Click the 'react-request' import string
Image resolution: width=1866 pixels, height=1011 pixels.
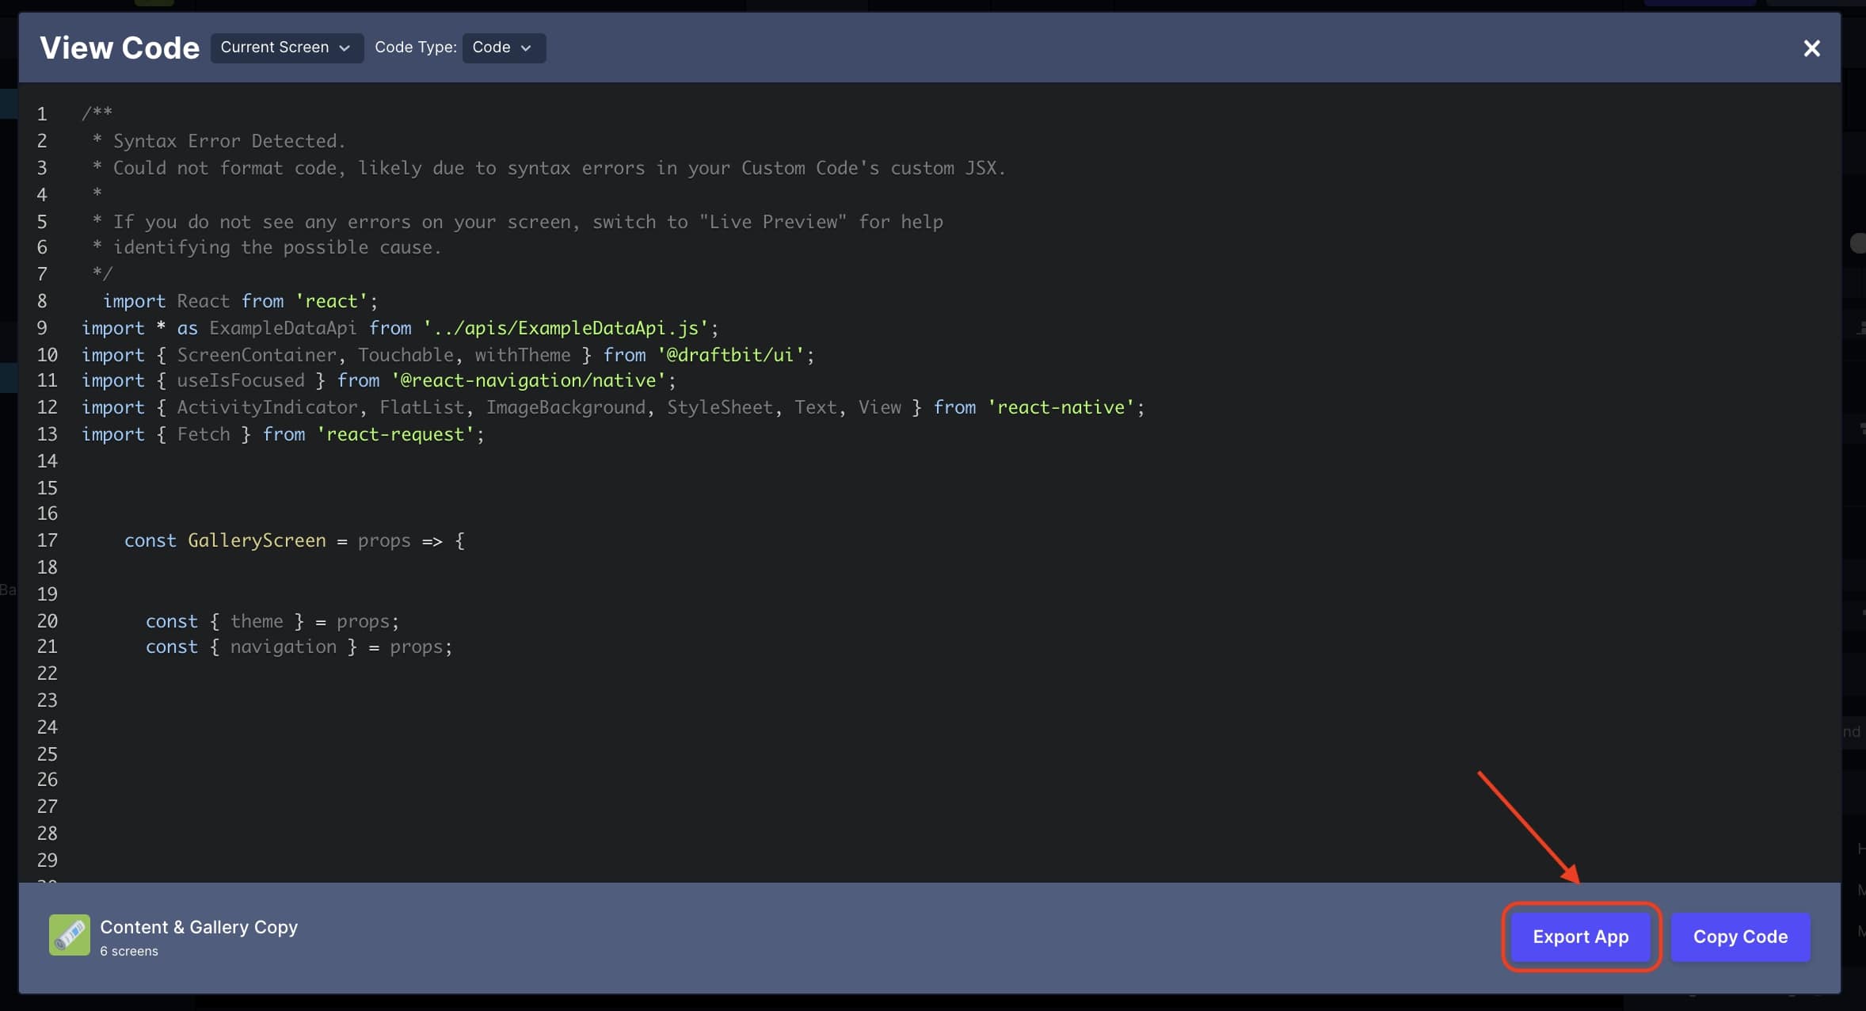tap(395, 434)
